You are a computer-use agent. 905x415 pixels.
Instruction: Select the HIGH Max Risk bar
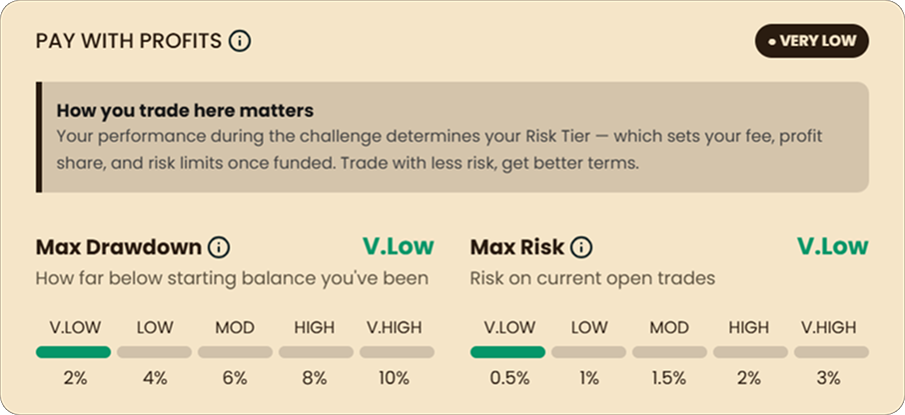pyautogui.click(x=750, y=352)
